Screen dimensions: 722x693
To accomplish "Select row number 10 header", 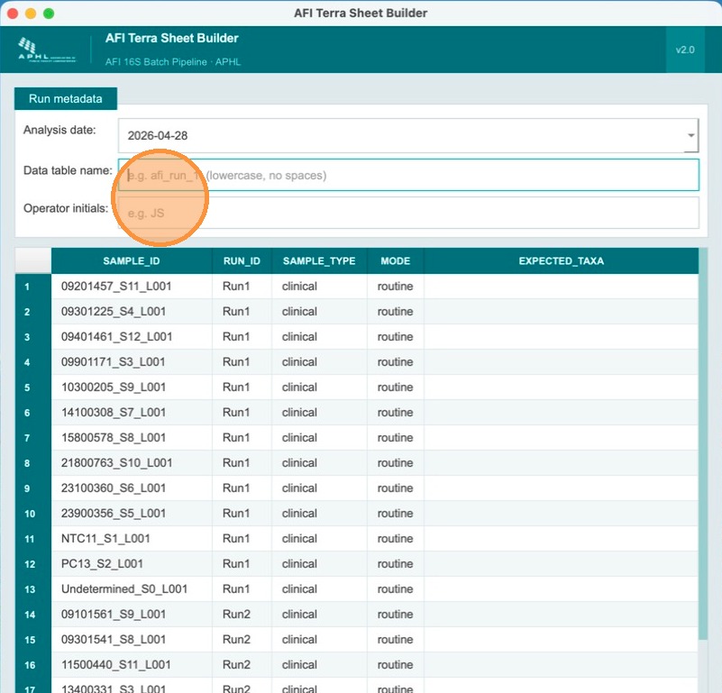I will click(33, 514).
